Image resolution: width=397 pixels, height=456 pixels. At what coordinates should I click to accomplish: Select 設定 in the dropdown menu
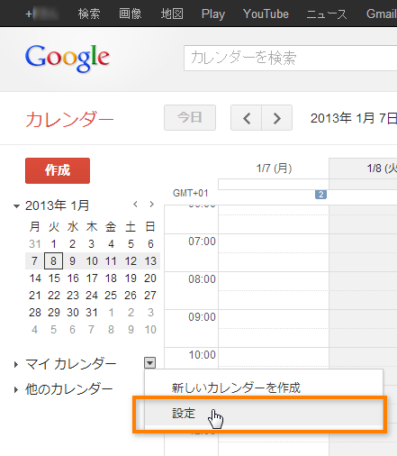click(264, 414)
